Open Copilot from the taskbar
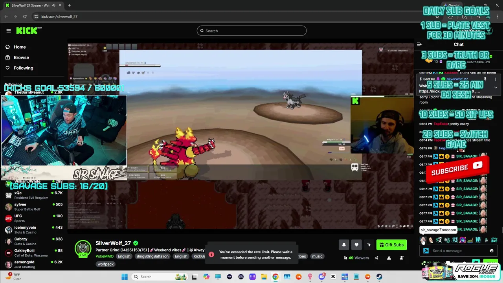The image size is (503, 283). pos(206,277)
